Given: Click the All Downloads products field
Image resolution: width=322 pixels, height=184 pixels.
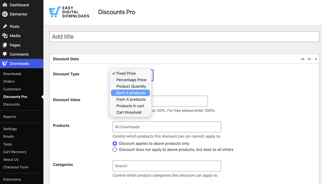Looking at the screenshot, I should coord(167,127).
